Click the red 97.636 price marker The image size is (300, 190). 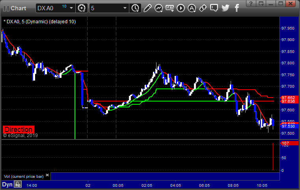[x=289, y=102]
